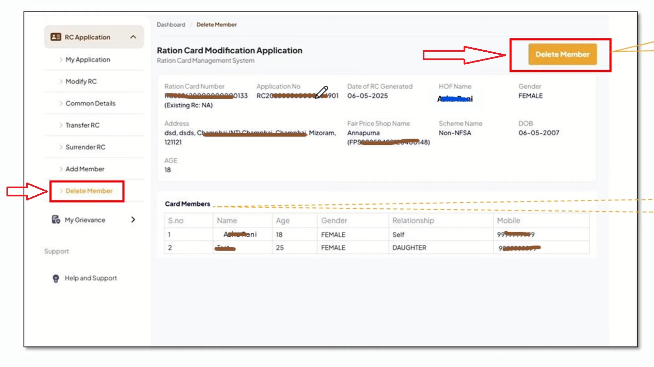Click DOB value 06-05-2007

[x=539, y=133]
